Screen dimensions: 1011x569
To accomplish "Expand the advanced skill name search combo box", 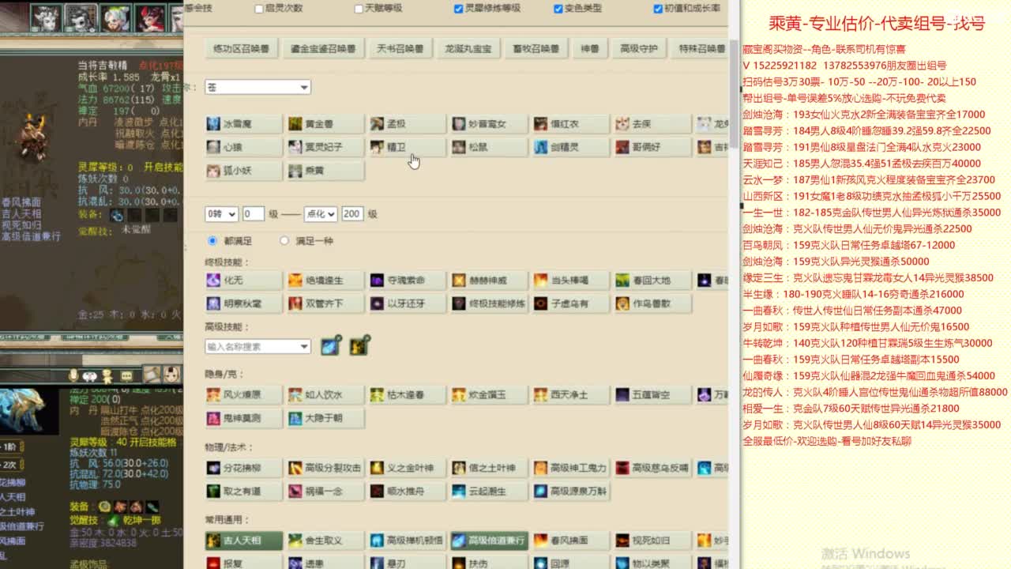I will click(x=257, y=346).
